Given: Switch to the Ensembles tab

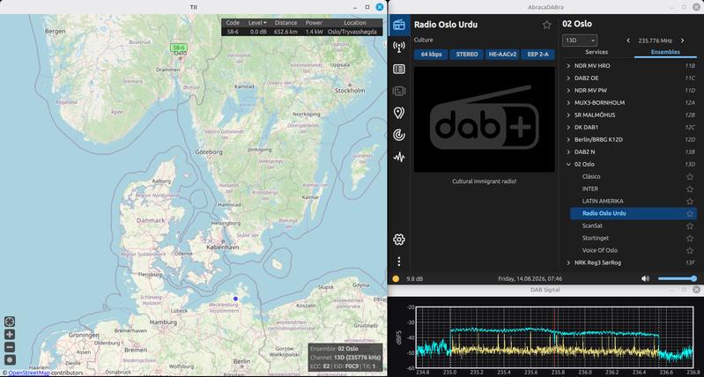Looking at the screenshot, I should 665,52.
